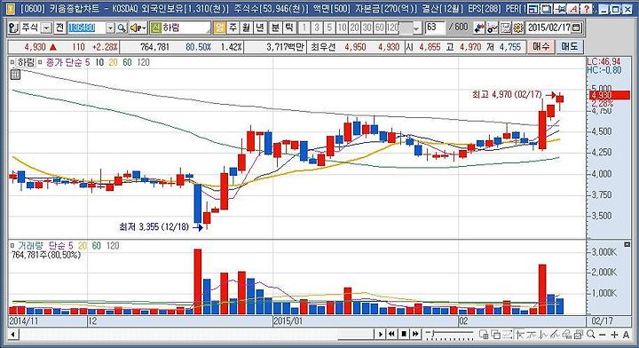Click the plus zoom-in icon in bottom bar

click(x=614, y=335)
